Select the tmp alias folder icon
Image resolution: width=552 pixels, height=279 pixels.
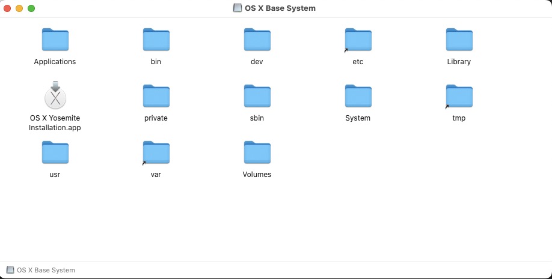click(x=459, y=96)
